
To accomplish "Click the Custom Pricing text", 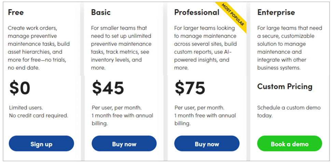I will point(285,87).
